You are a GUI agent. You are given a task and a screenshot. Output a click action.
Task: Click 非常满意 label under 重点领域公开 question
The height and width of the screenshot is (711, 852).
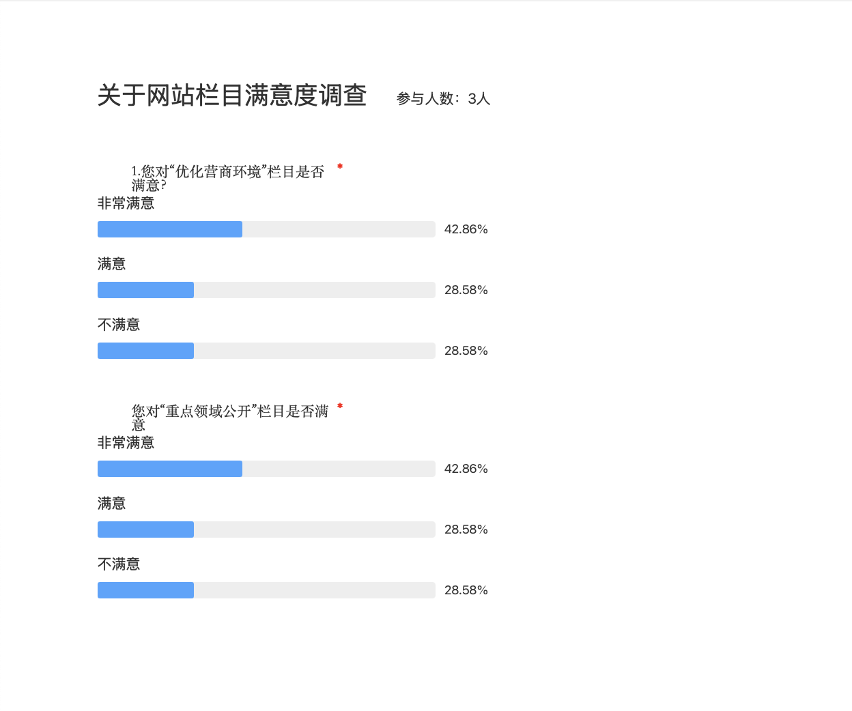tap(126, 443)
